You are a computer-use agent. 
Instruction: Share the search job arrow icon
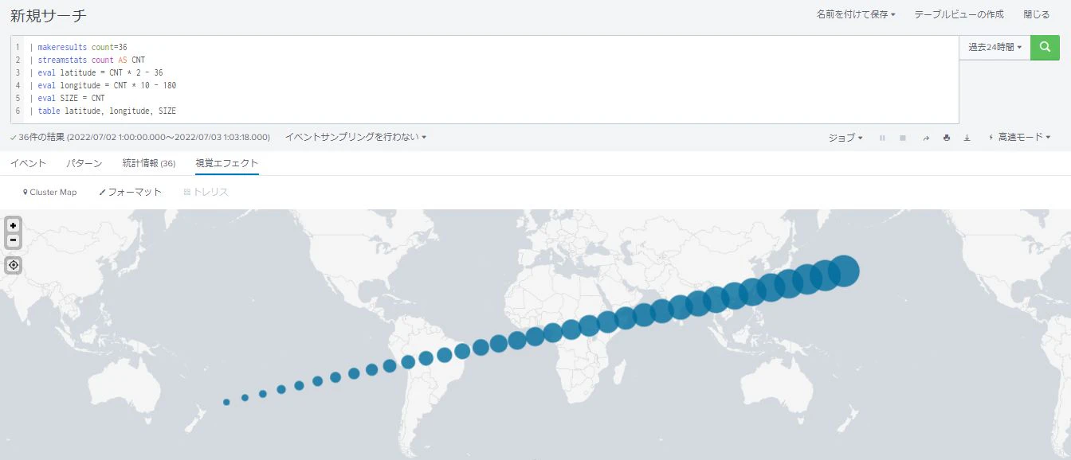coord(926,138)
